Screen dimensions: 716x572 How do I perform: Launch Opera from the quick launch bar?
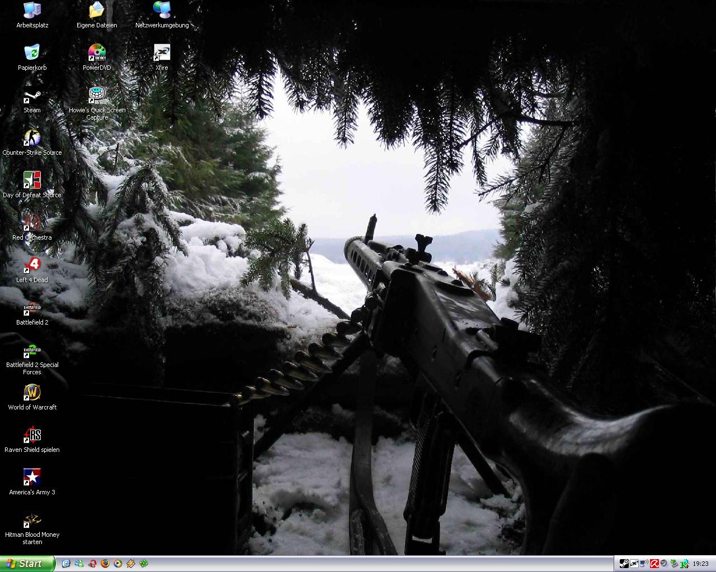click(x=93, y=564)
